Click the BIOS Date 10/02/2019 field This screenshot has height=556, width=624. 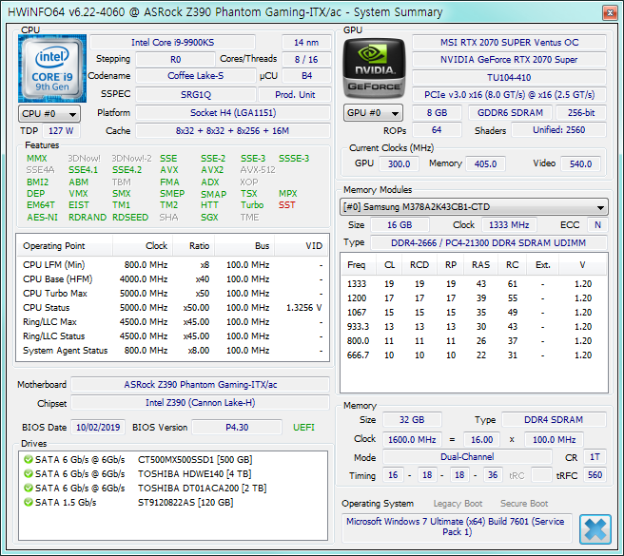[x=98, y=428]
